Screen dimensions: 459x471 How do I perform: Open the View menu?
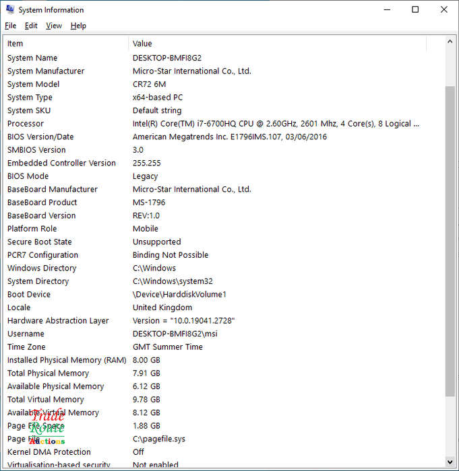[54, 26]
